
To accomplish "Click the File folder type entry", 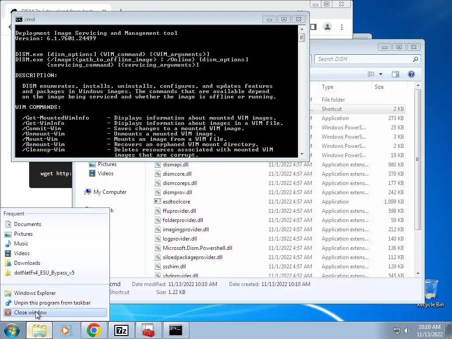I will click(x=333, y=99).
